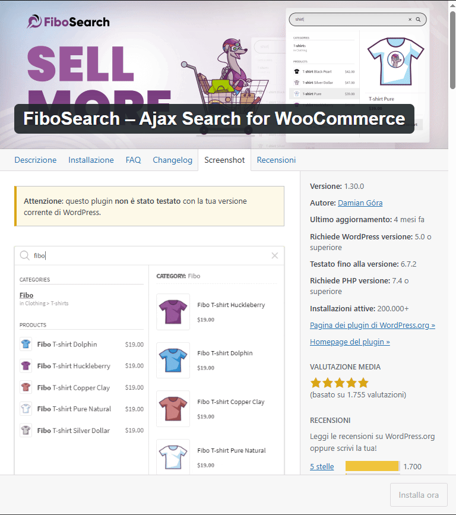This screenshot has width=456, height=515.
Task: Click the Copper Clay t-shirt small icon
Action: 26,387
